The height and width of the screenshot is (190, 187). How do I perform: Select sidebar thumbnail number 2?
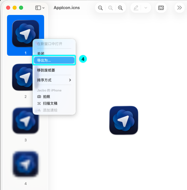click(22, 77)
